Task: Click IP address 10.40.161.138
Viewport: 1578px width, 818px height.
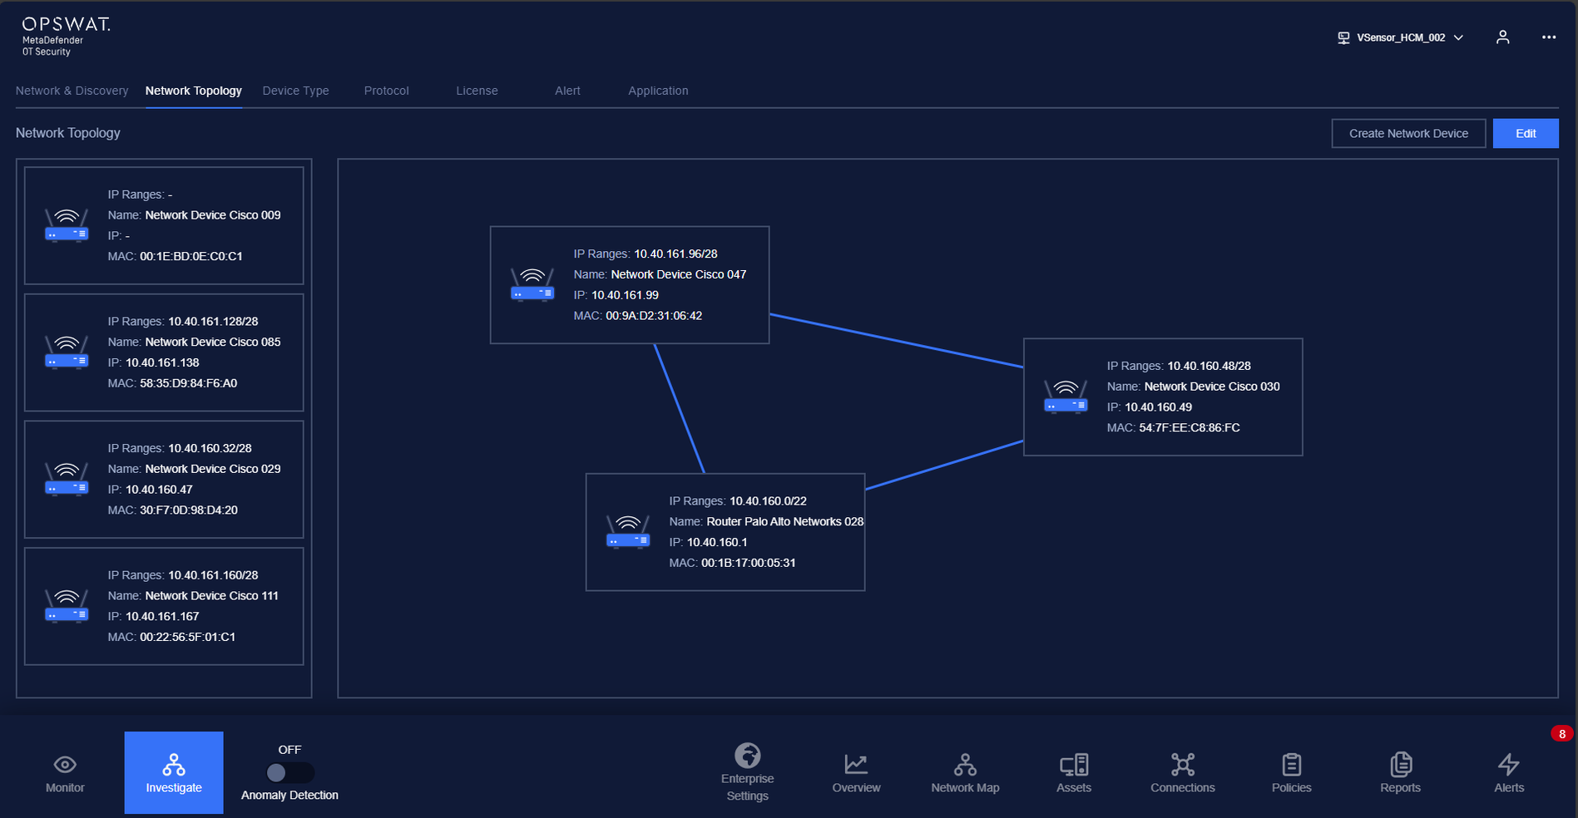Action: (162, 362)
